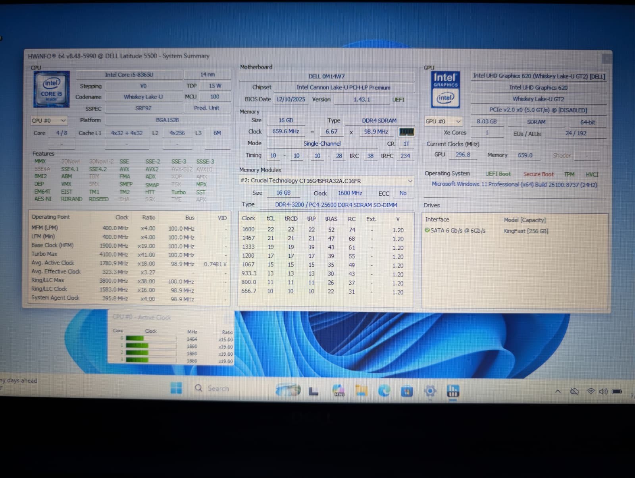The image size is (635, 478).
Task: Select the Ring/LLC Max row
Action: click(129, 281)
